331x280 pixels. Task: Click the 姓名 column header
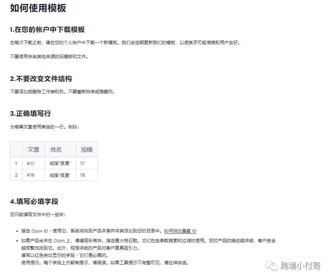pos(60,150)
